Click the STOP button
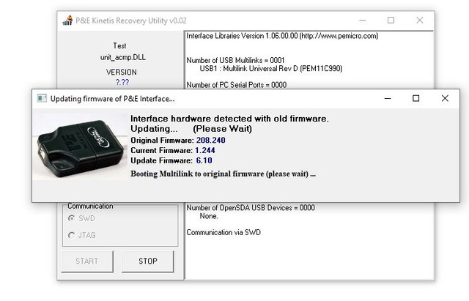 [x=148, y=261]
